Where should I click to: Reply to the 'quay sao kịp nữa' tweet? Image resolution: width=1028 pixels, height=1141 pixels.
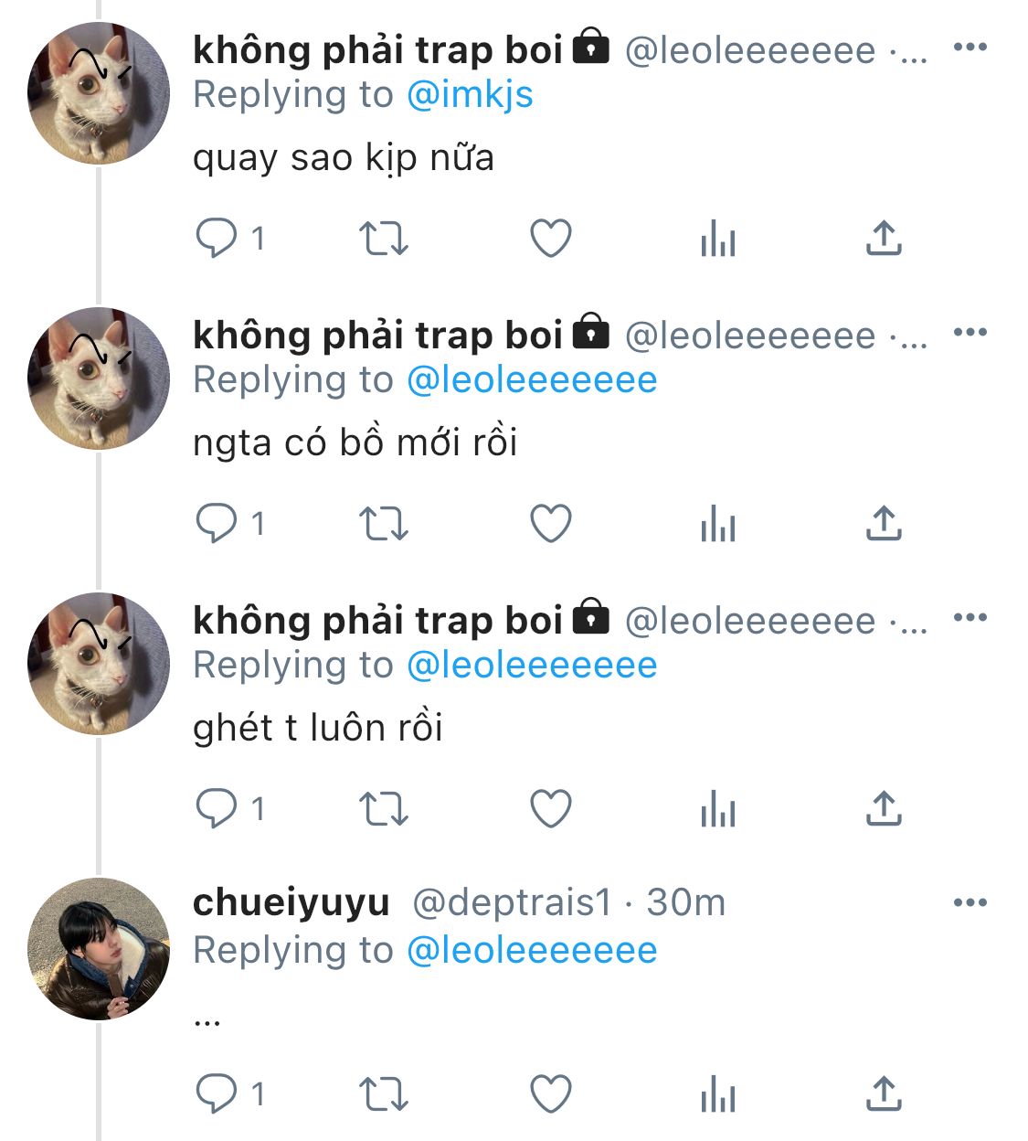pos(217,239)
